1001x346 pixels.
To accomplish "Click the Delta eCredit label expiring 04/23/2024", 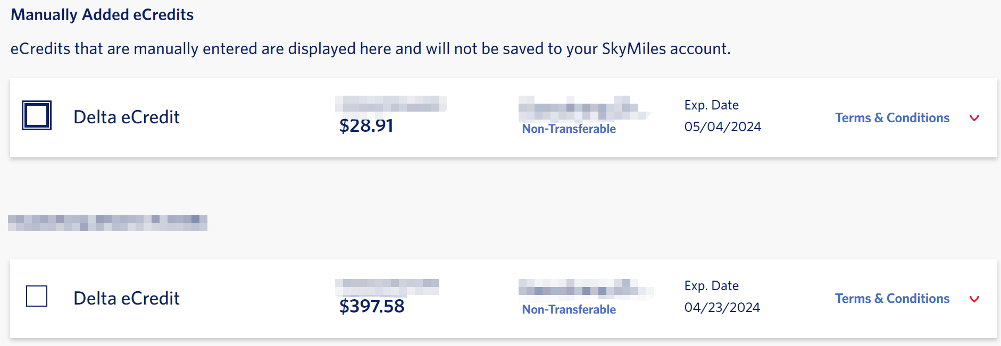I will coord(127,298).
